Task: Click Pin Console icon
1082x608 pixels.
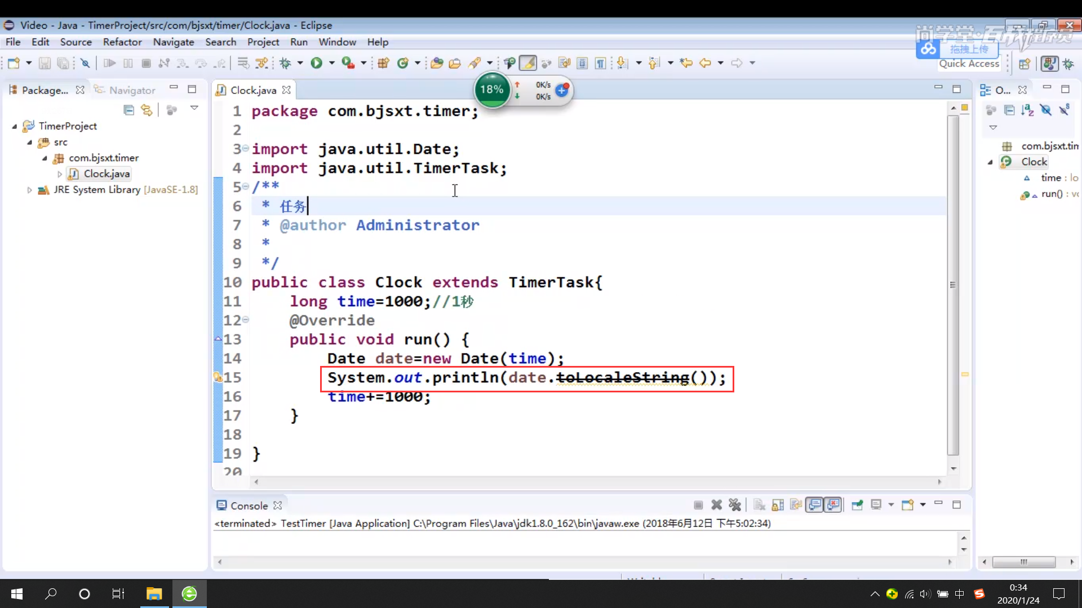Action: (857, 505)
